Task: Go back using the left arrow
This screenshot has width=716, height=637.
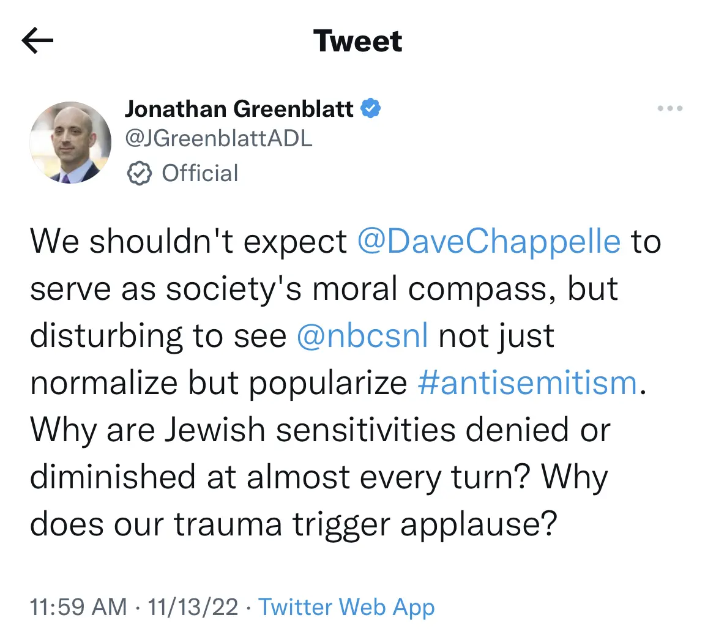Action: click(x=37, y=40)
